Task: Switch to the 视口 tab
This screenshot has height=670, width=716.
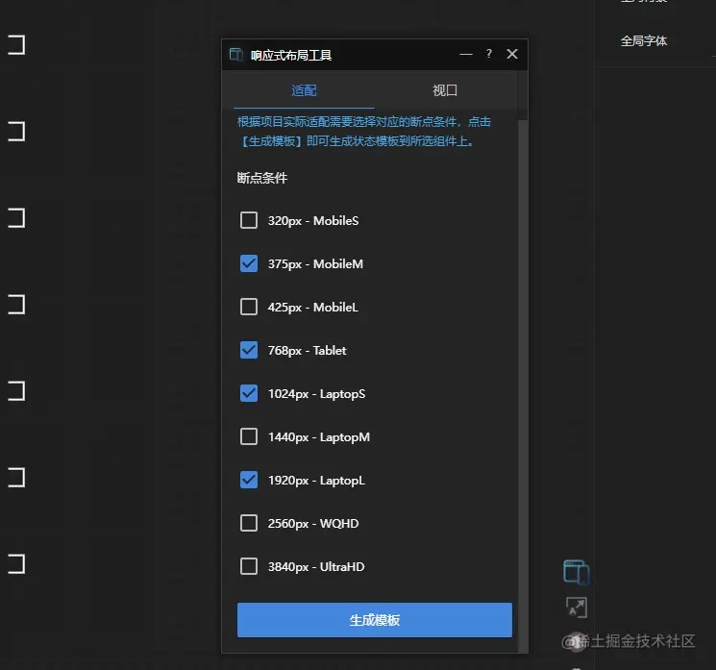Action: click(445, 90)
